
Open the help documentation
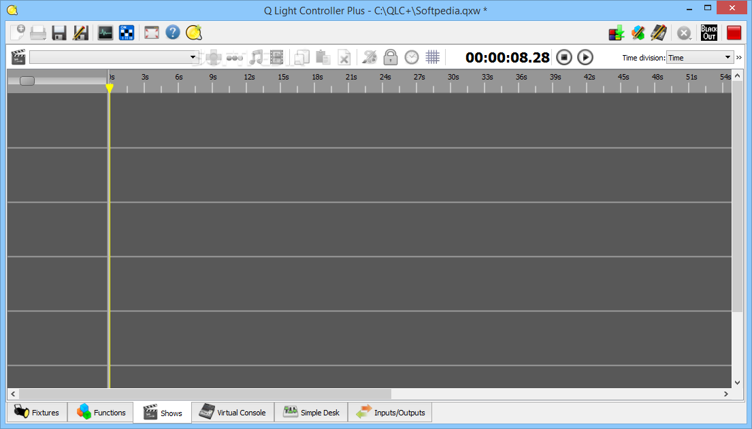click(x=173, y=33)
